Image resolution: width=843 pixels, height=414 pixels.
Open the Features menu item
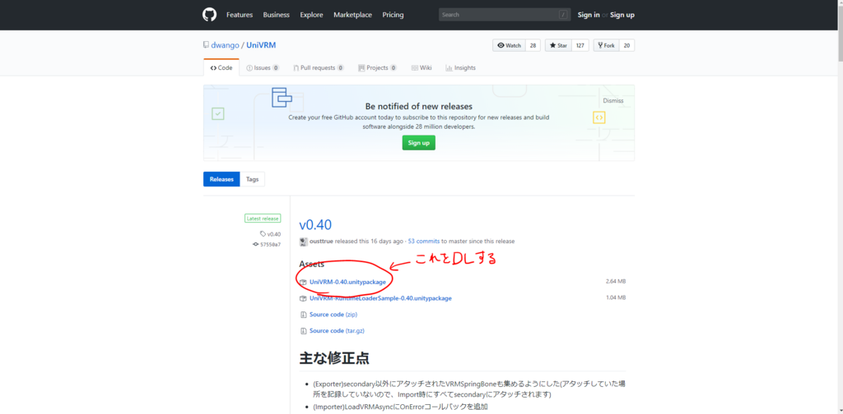tap(240, 15)
